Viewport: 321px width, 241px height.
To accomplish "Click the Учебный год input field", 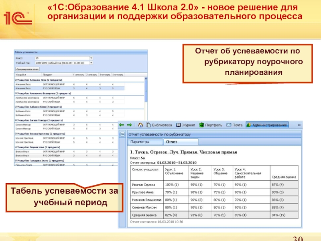I will (63, 63).
